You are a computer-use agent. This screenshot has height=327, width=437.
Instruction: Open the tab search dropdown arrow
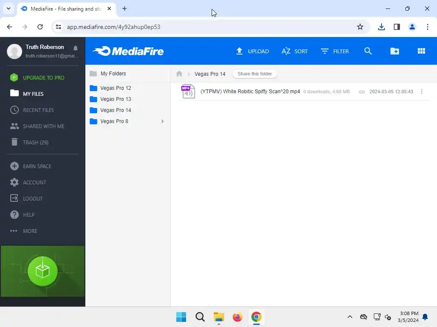(9, 9)
